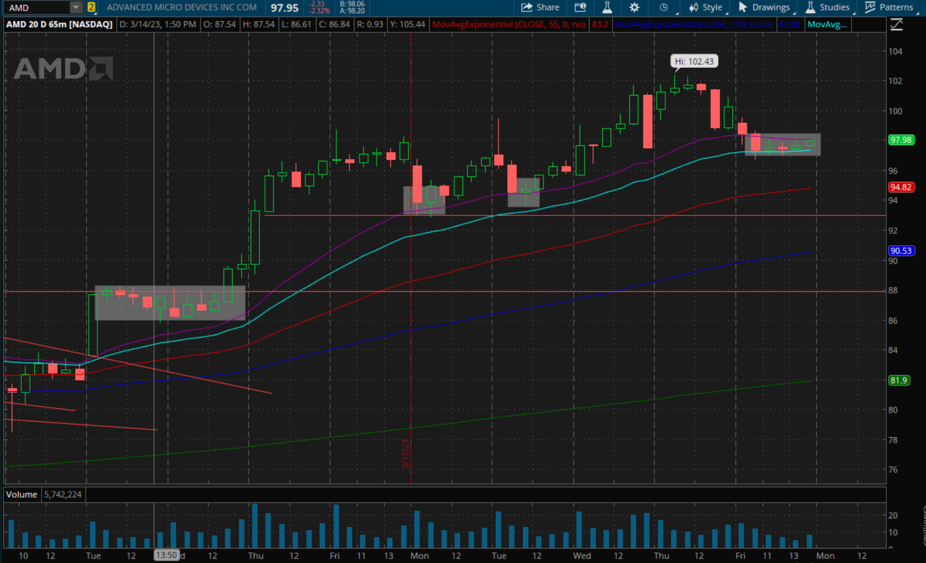926x563 pixels.
Task: Open the Drawings tool menu
Action: click(764, 7)
